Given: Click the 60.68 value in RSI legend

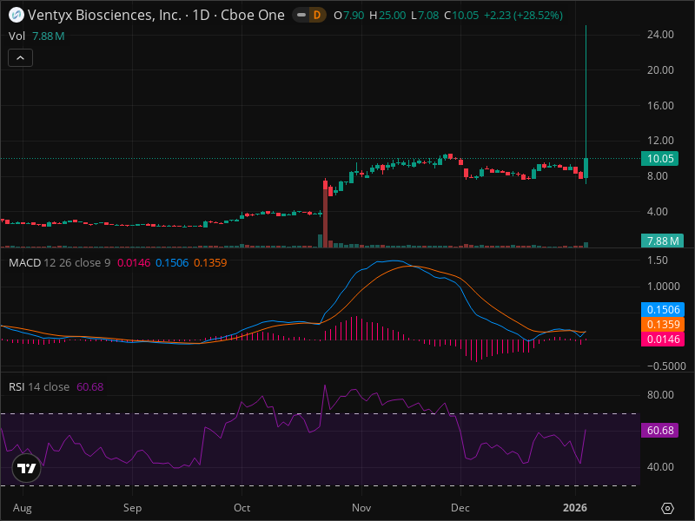Looking at the screenshot, I should pos(90,386).
